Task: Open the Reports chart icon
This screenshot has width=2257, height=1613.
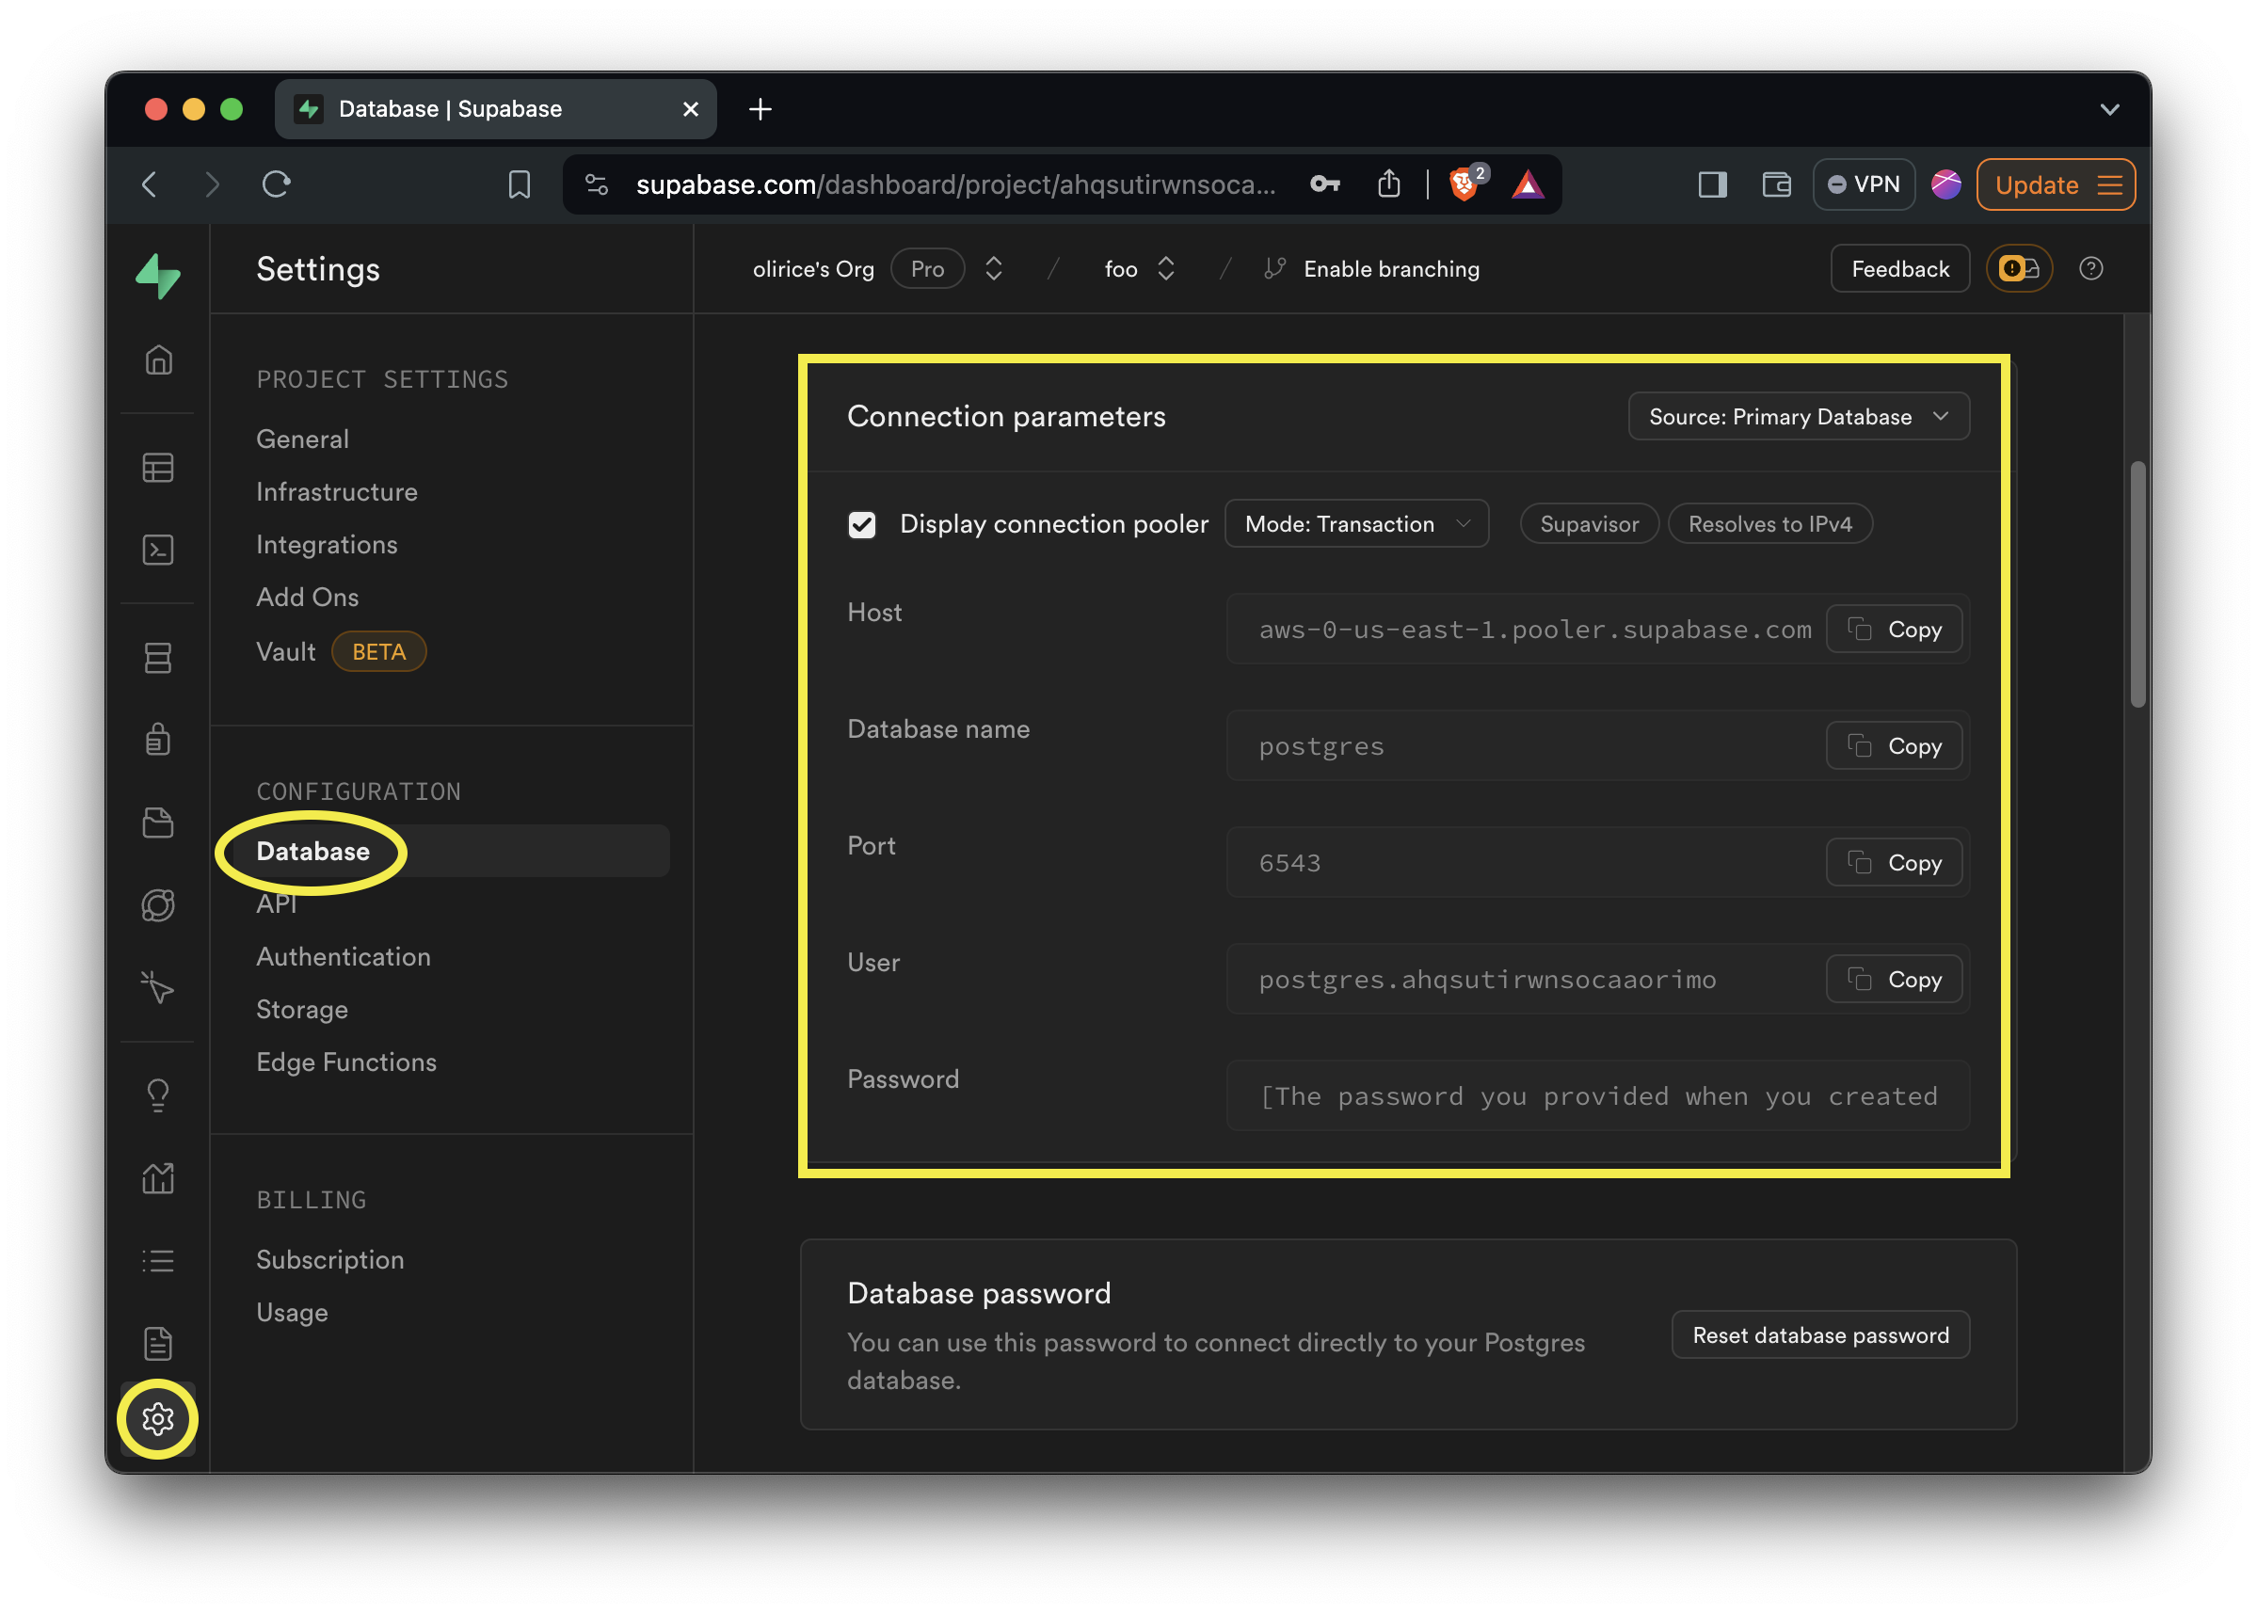Action: [158, 1178]
